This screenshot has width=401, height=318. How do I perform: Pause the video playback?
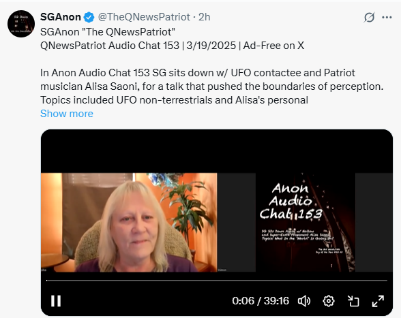click(x=56, y=301)
